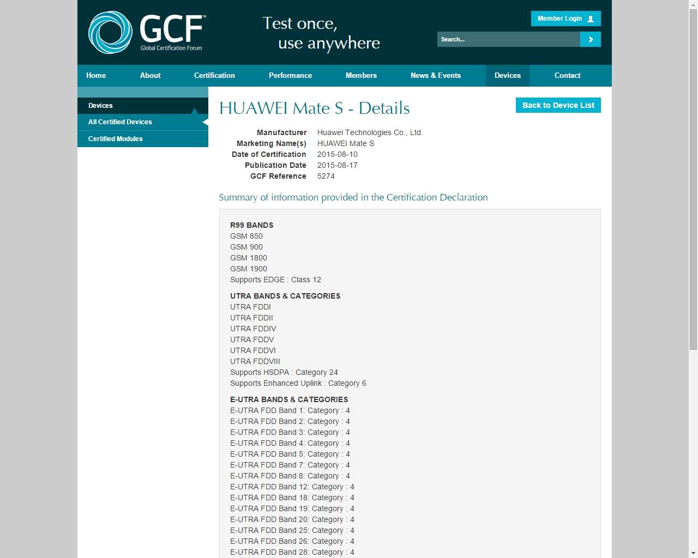The height and width of the screenshot is (558, 698).
Task: Click the GSM 900 entry
Action: (246, 247)
